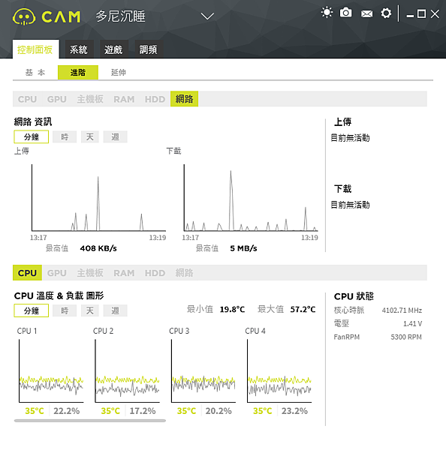Click the 5300 RPM fan speed value
The image size is (446, 450).
coord(406,337)
